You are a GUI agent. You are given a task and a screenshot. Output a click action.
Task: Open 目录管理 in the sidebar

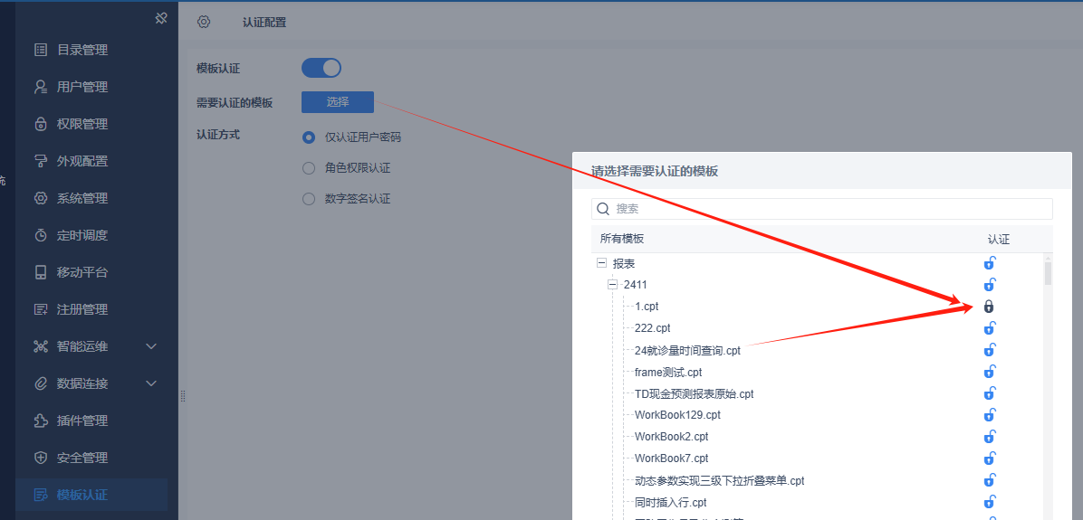tap(82, 50)
